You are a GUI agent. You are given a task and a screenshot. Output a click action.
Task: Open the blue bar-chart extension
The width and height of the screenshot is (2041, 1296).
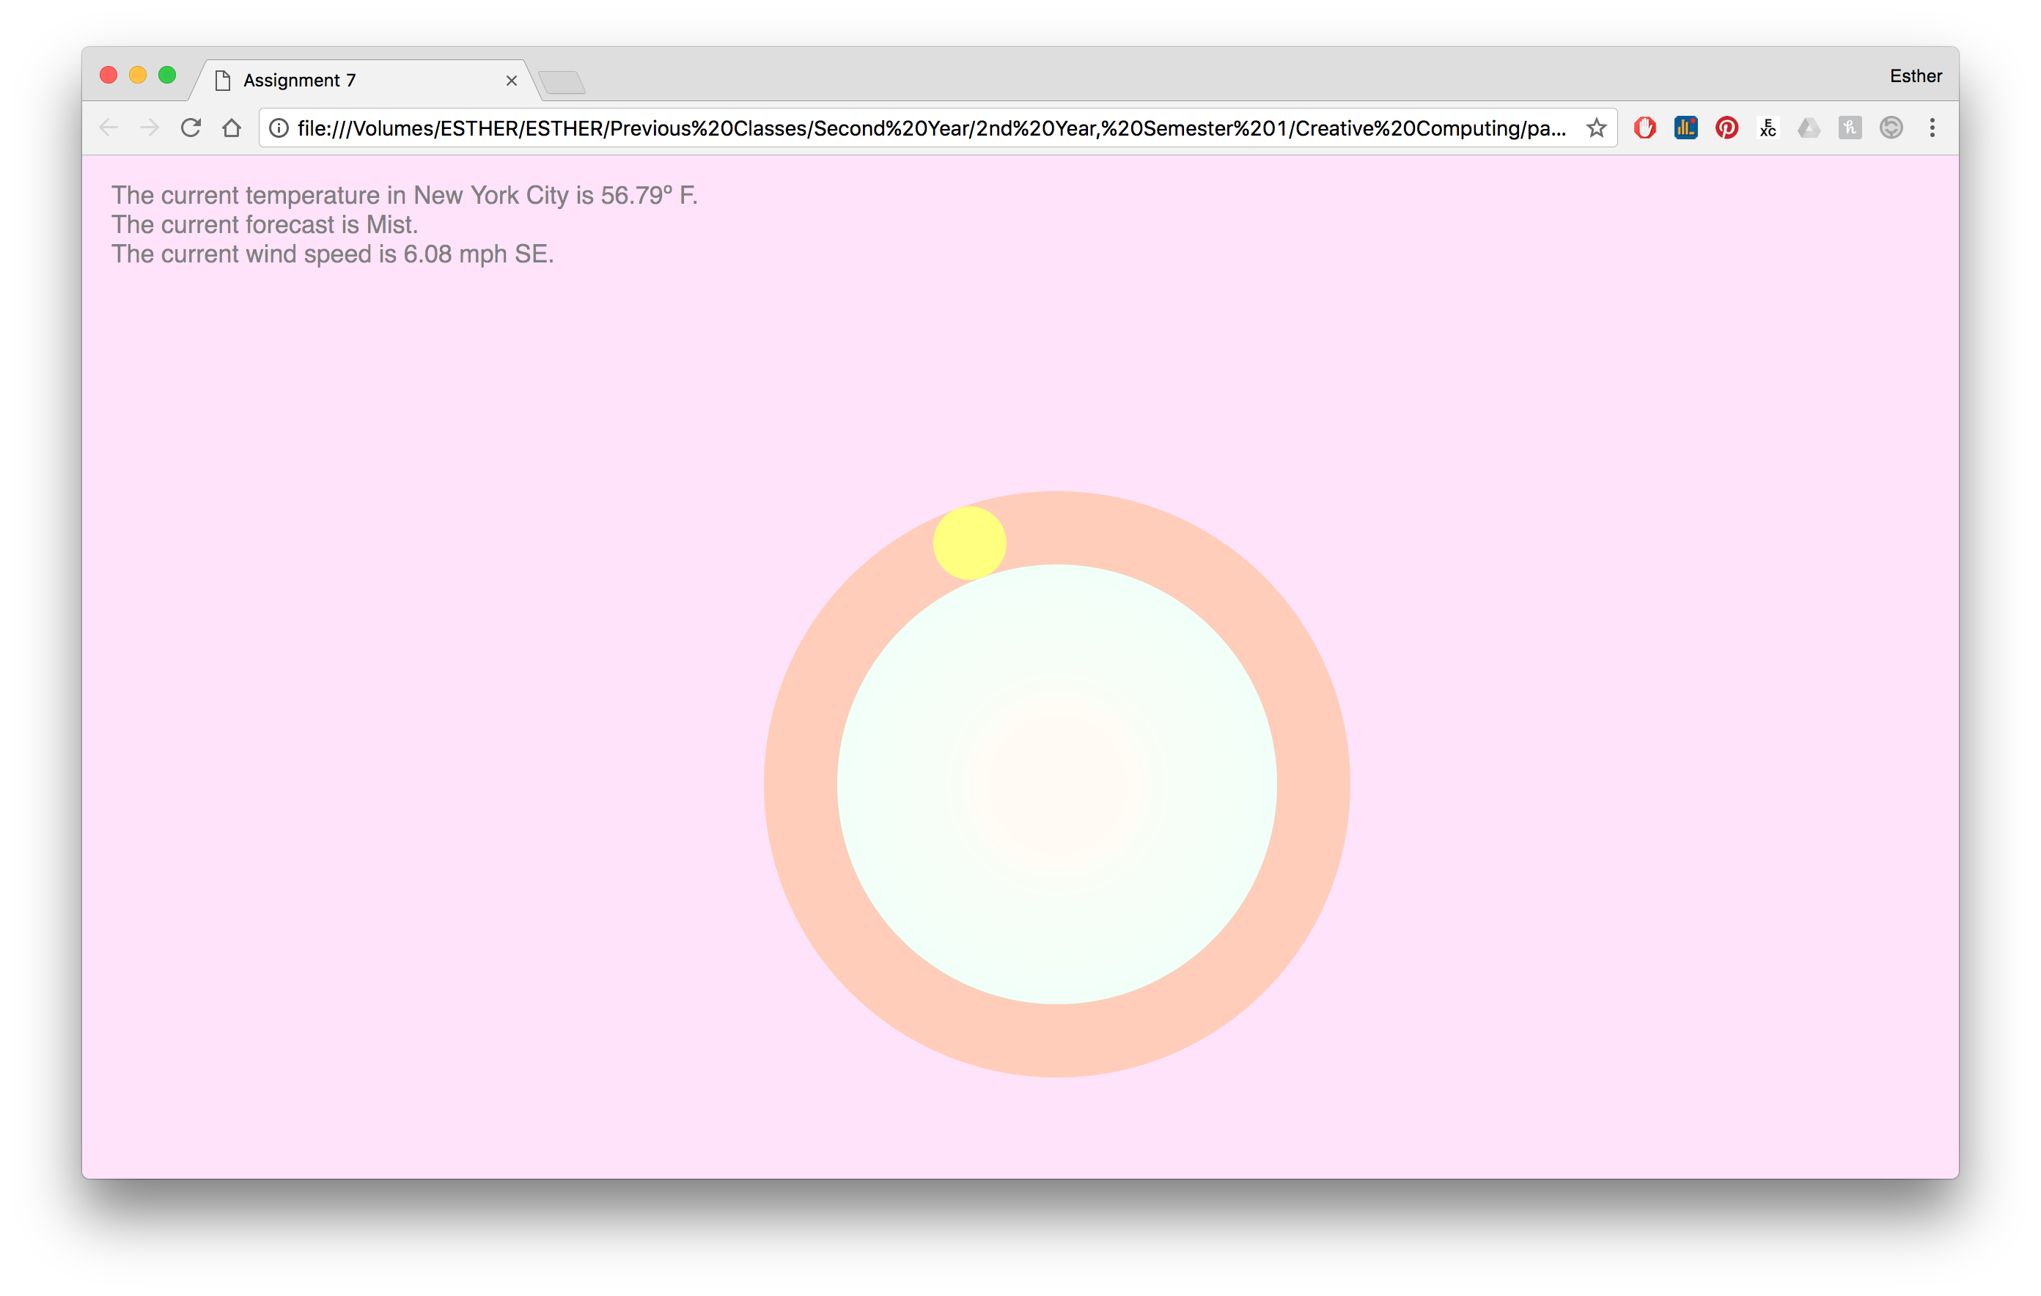coord(1685,128)
